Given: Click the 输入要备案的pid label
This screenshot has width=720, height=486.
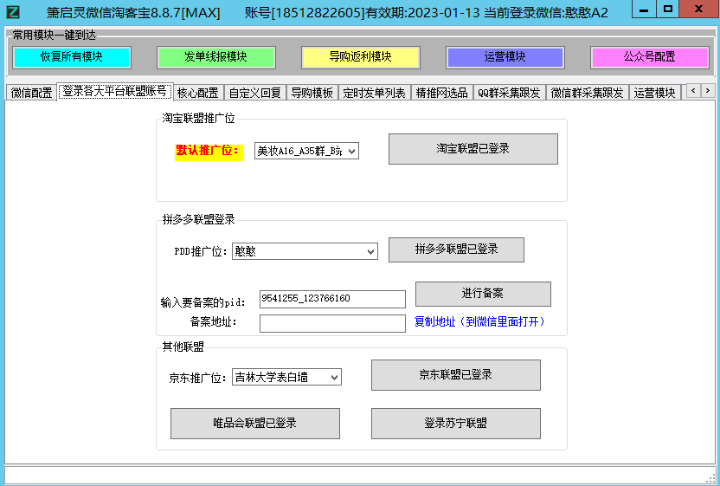Looking at the screenshot, I should pyautogui.click(x=203, y=302).
